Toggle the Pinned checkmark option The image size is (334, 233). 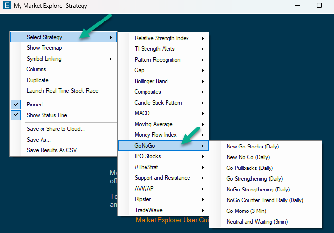(x=35, y=105)
